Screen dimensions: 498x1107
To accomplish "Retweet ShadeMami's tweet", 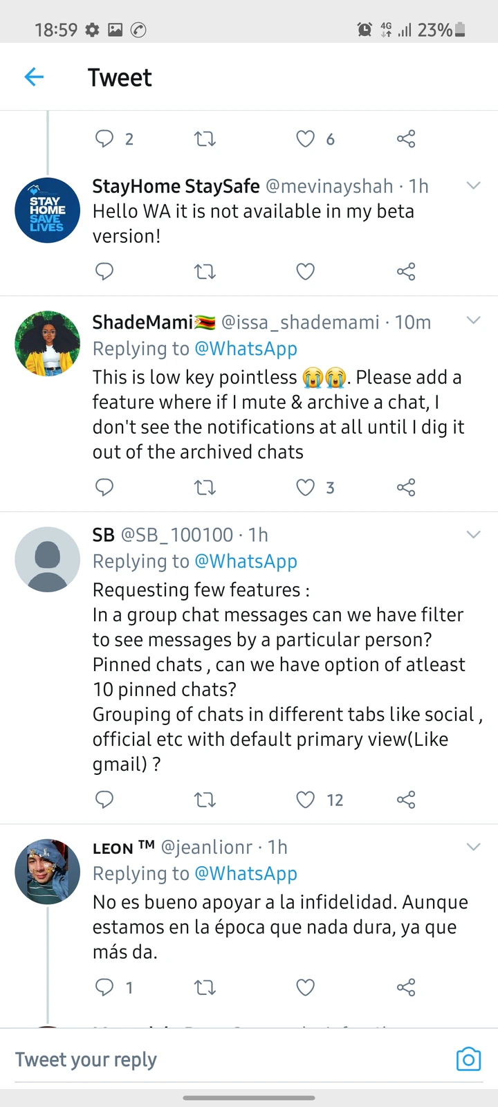I will point(205,488).
